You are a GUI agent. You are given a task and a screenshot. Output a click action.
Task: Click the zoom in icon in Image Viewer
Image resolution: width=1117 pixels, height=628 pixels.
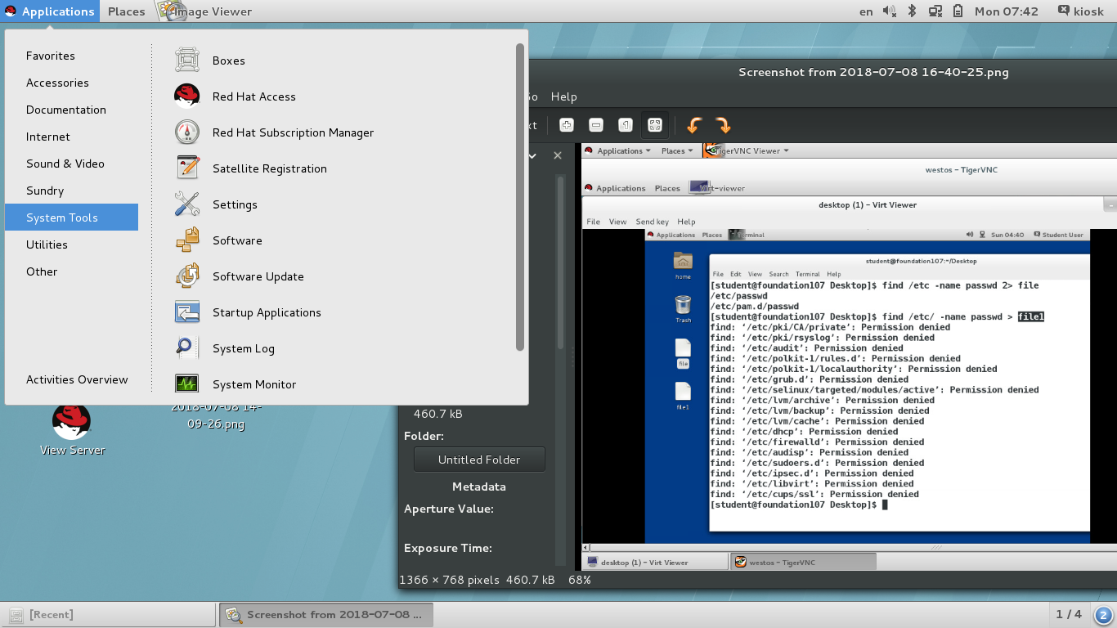[567, 125]
